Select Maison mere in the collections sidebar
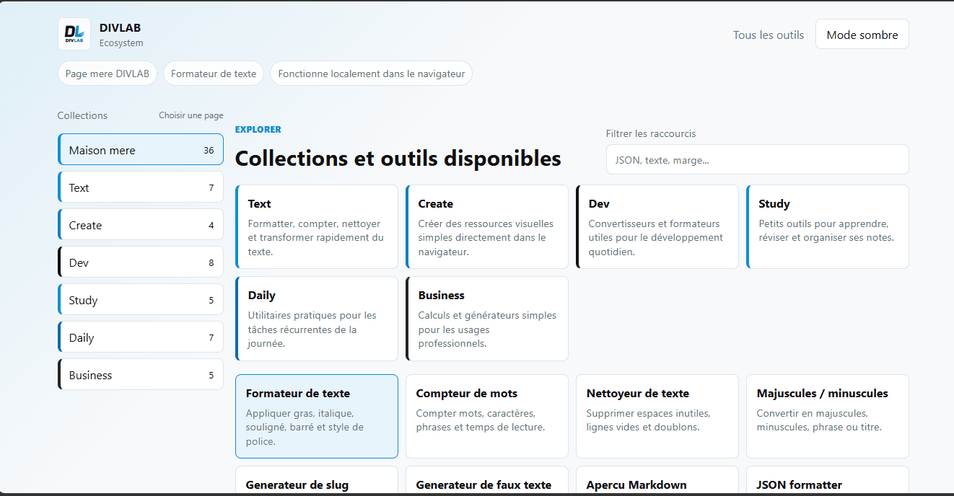This screenshot has height=496, width=954. (x=141, y=150)
